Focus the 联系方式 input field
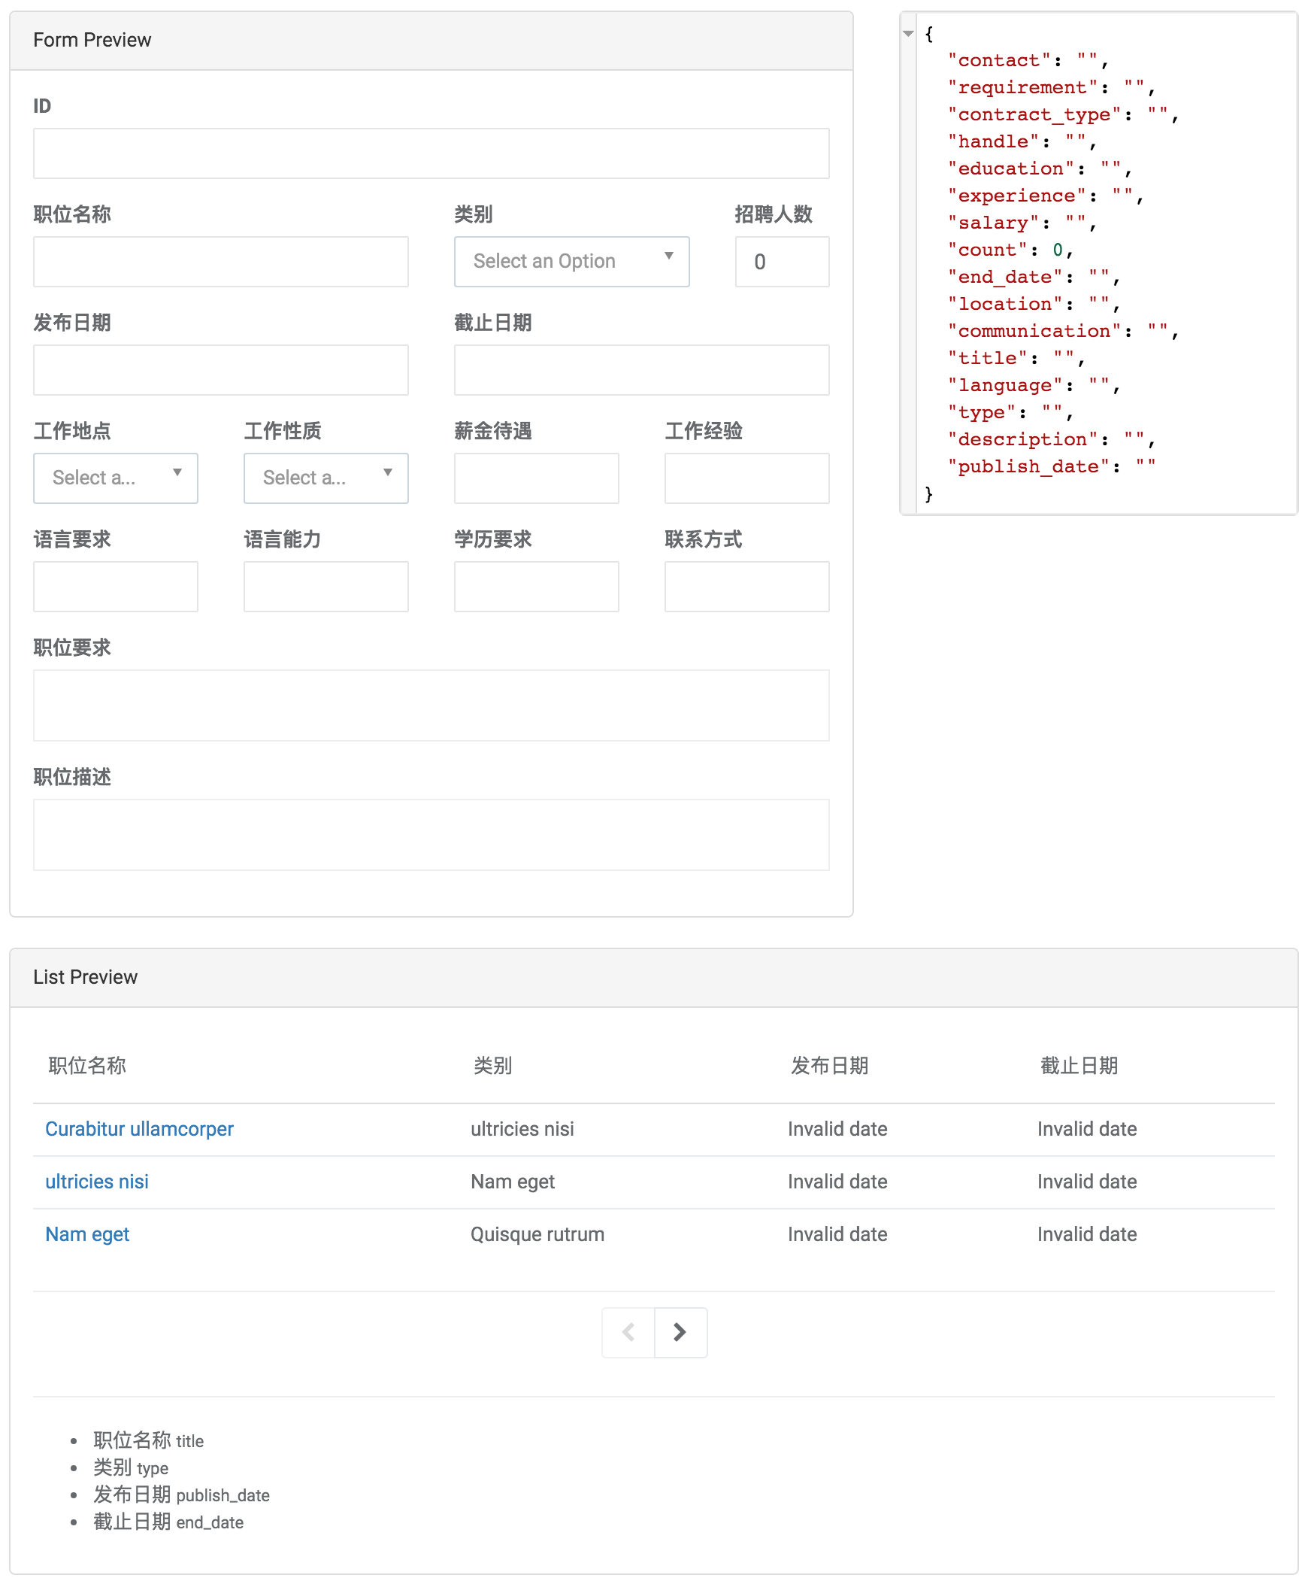The image size is (1305, 1581). (747, 587)
